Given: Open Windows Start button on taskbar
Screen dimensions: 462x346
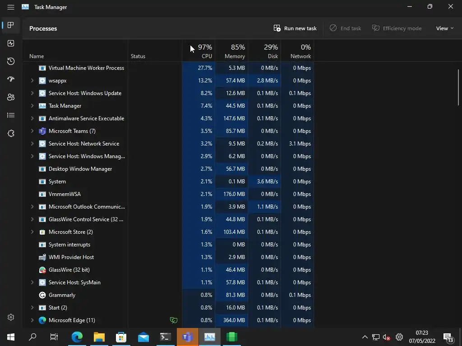Looking at the screenshot, I should [11, 337].
